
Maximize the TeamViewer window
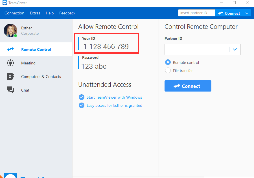pyautogui.click(x=234, y=3)
